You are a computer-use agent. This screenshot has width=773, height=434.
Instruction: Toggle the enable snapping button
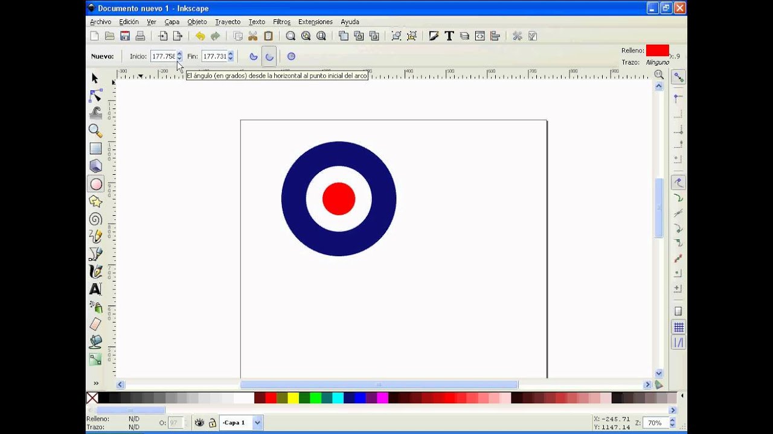pyautogui.click(x=678, y=77)
